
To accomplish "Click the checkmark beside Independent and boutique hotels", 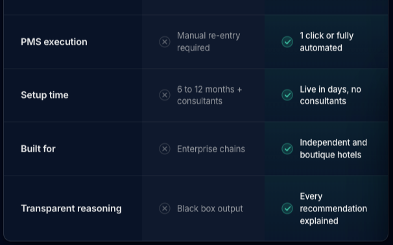I will [287, 149].
